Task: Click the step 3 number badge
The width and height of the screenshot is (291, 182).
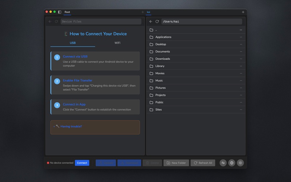Action: [57, 105]
